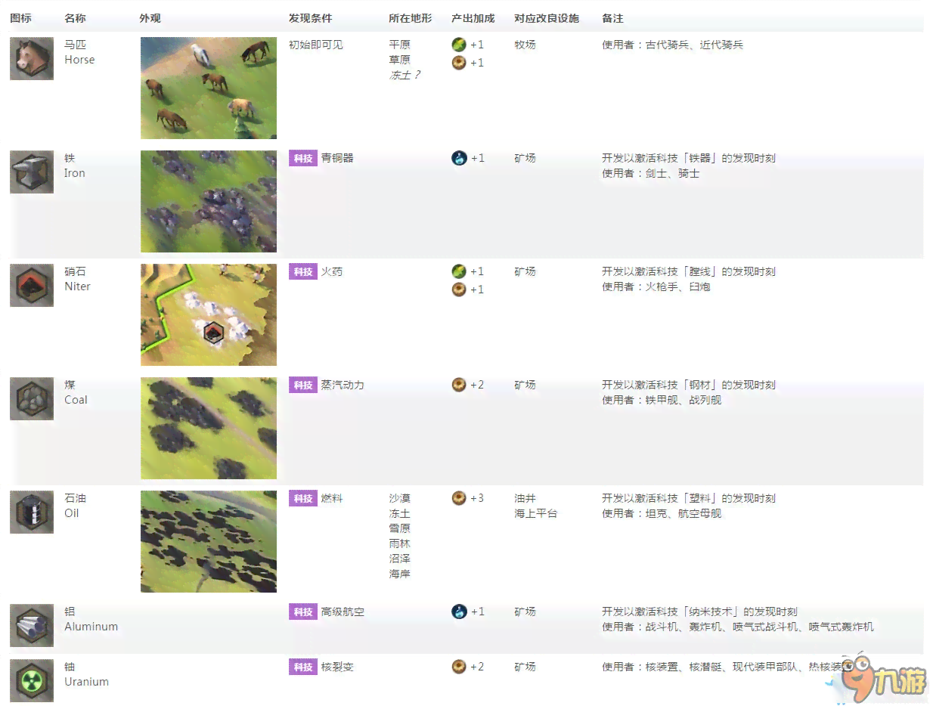The width and height of the screenshot is (933, 709).
Task: Click the purple 科技 tag beside 蒸汽动力
Action: pos(303,385)
